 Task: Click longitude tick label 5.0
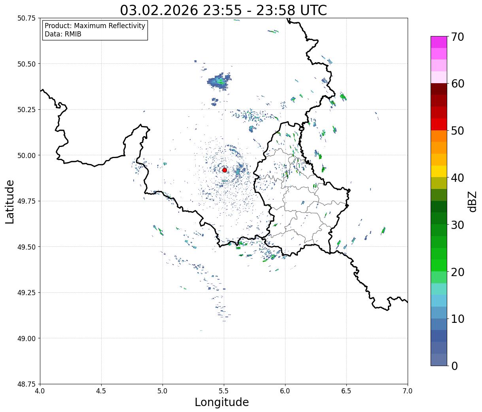tap(163, 391)
